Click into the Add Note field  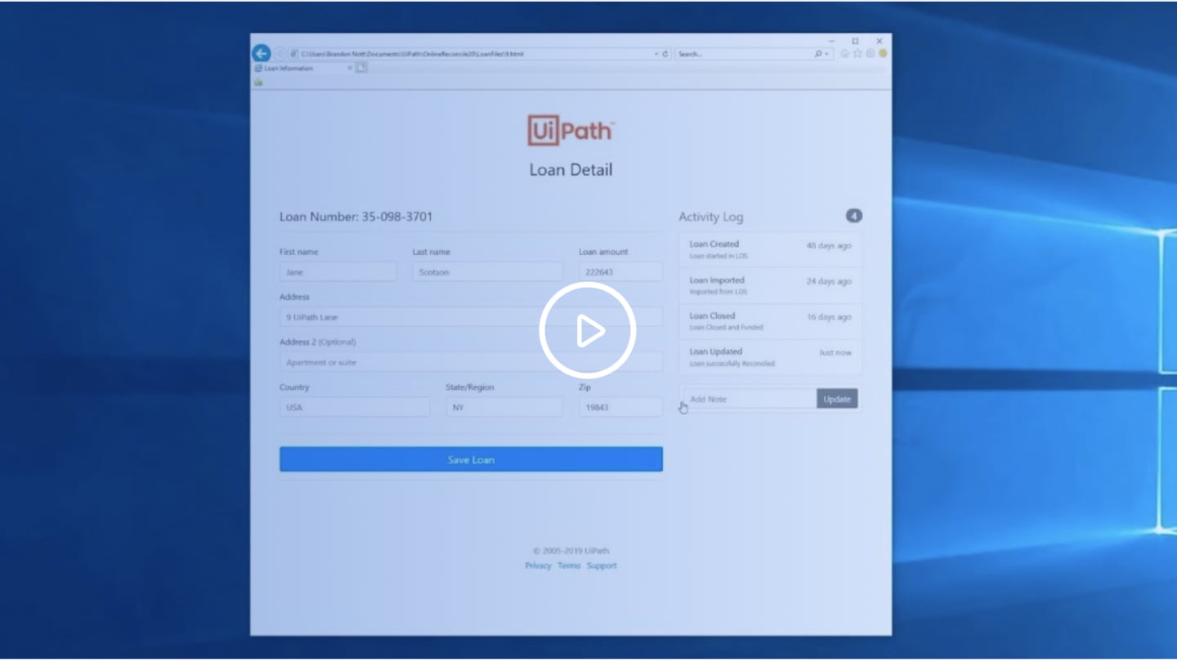click(749, 399)
